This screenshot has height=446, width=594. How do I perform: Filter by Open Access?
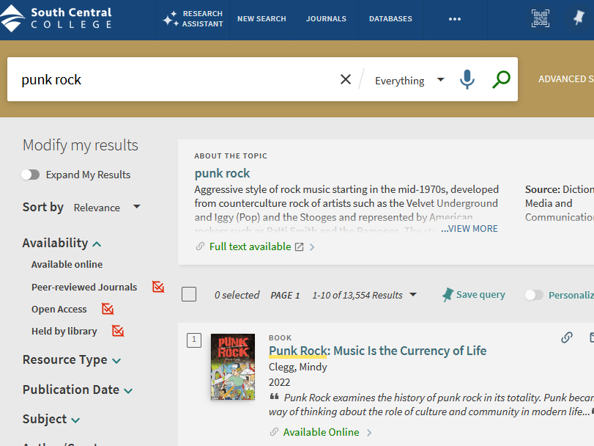tap(59, 309)
